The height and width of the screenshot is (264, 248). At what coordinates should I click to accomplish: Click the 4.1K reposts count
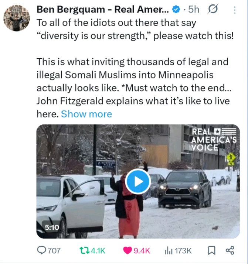pyautogui.click(x=97, y=251)
